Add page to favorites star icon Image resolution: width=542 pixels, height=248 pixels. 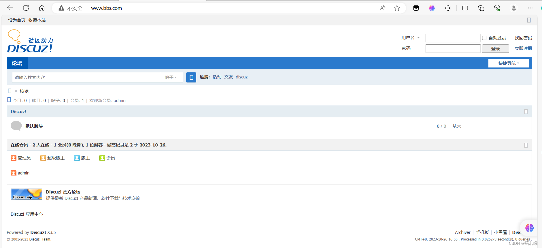(x=397, y=8)
